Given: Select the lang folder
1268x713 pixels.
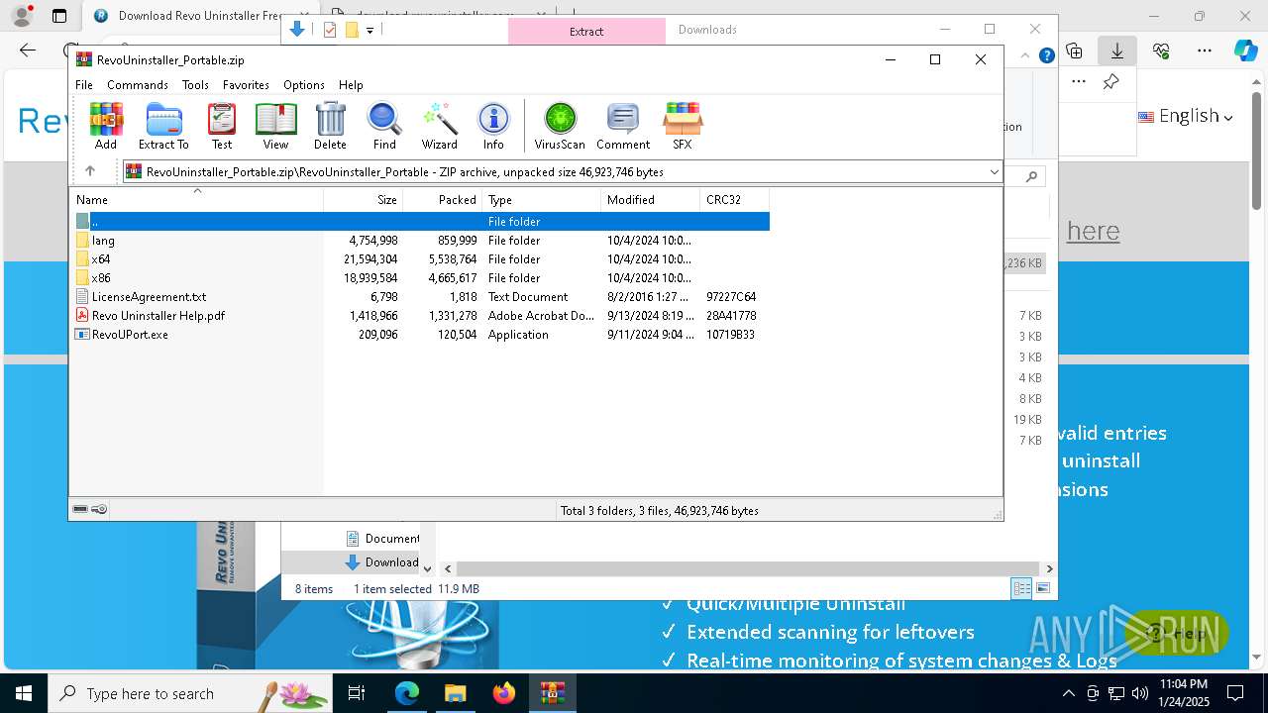Looking at the screenshot, I should coord(422,241).
